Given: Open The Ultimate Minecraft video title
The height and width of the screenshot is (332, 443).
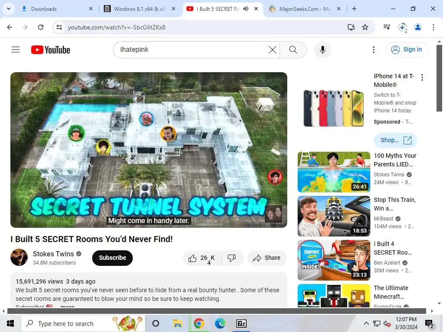Looking at the screenshot, I should tap(391, 292).
